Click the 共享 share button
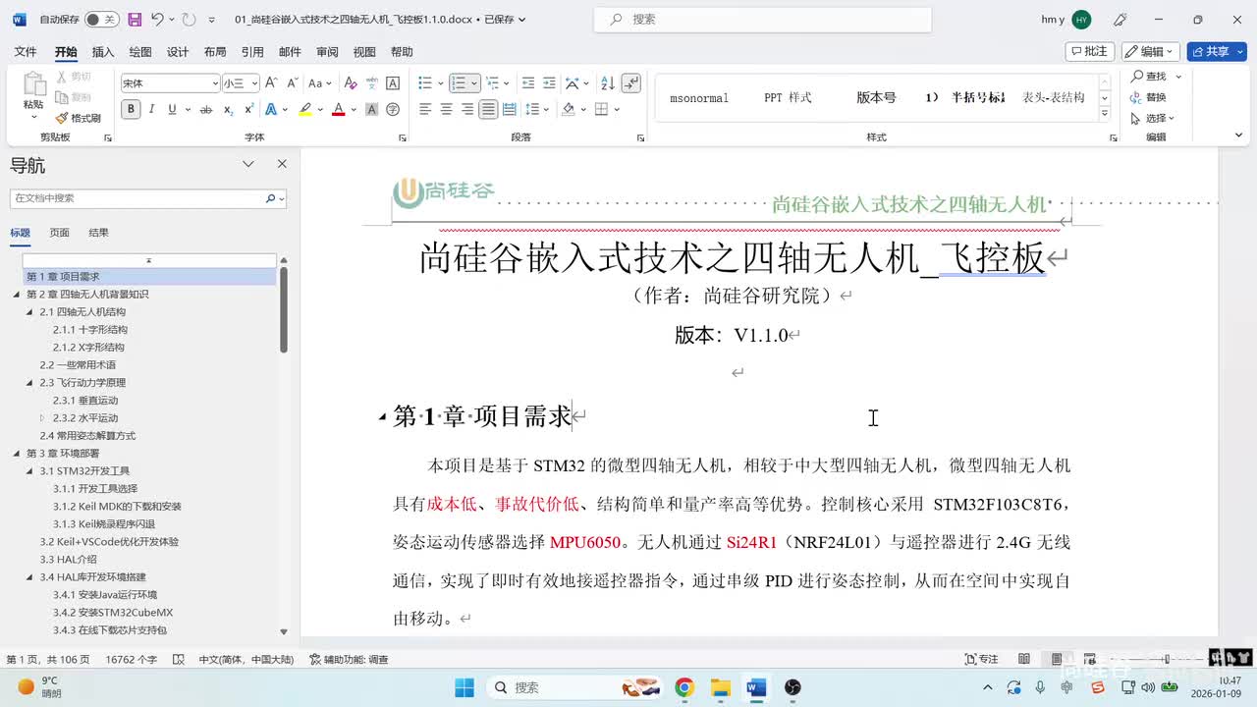This screenshot has height=707, width=1257. [x=1217, y=51]
